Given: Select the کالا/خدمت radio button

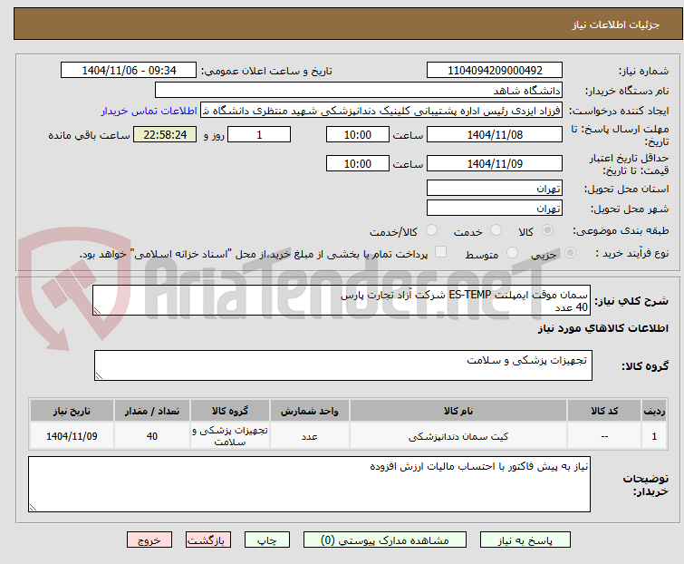Looking at the screenshot, I should pyautogui.click(x=431, y=230).
